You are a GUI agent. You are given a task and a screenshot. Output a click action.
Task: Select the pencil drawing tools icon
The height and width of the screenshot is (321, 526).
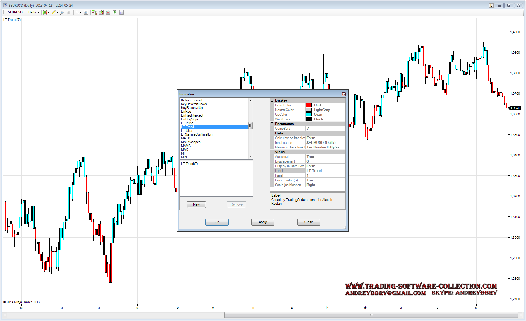click(x=54, y=12)
